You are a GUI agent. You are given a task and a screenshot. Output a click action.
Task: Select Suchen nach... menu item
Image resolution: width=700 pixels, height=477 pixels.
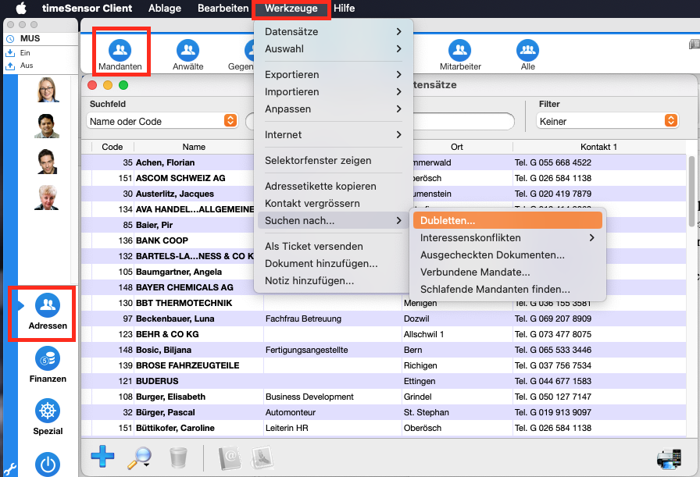pyautogui.click(x=334, y=220)
